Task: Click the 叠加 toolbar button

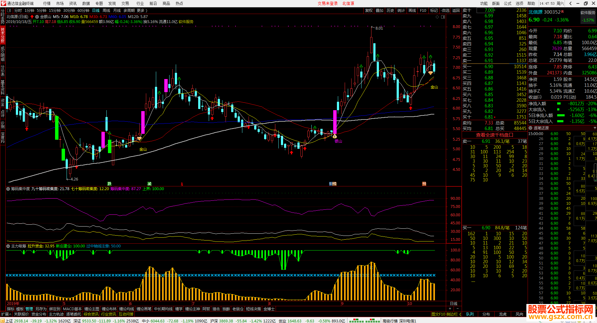Action: click(380, 11)
